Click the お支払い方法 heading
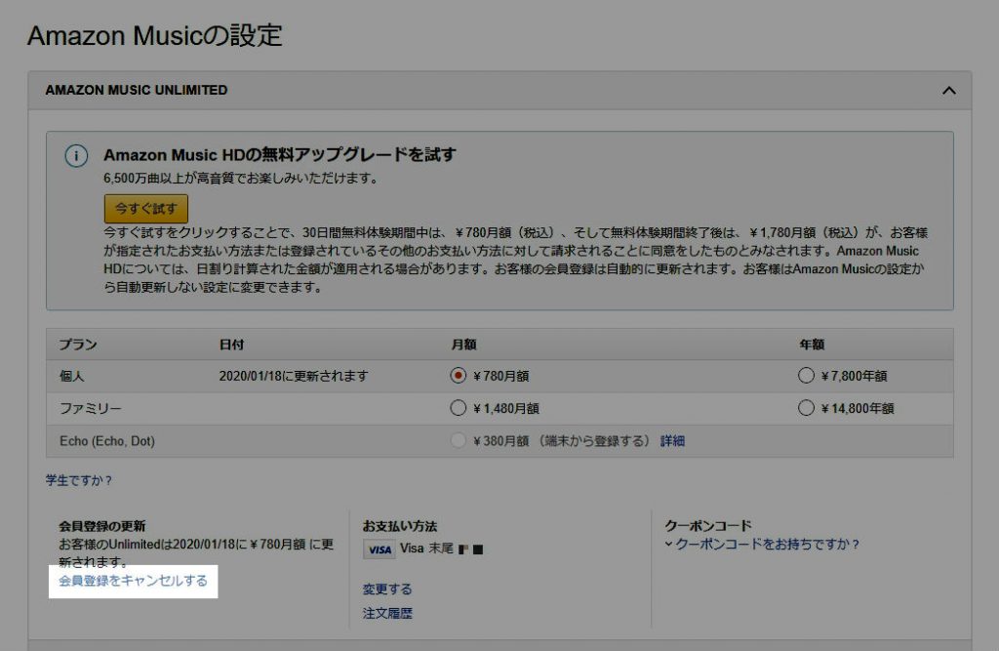Viewport: 999px width, 651px height. 399,526
